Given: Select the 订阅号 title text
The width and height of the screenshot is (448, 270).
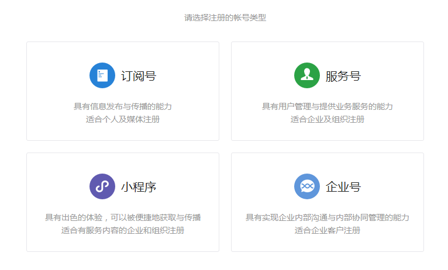Looking at the screenshot, I should pyautogui.click(x=139, y=76).
